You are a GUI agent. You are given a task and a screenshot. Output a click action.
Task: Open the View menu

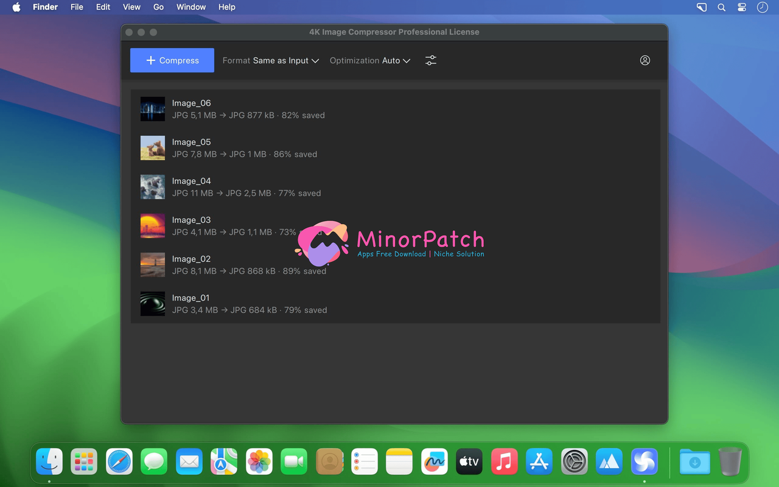click(131, 7)
